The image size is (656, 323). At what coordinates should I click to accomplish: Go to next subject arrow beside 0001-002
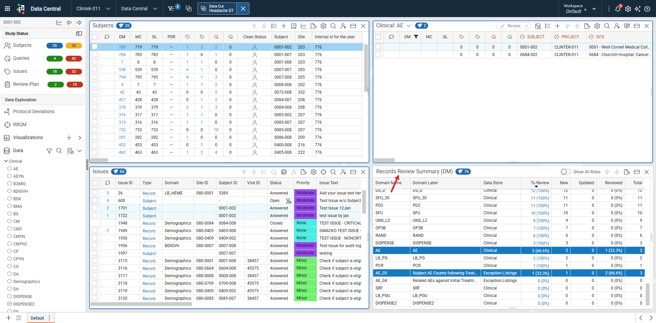pos(79,23)
